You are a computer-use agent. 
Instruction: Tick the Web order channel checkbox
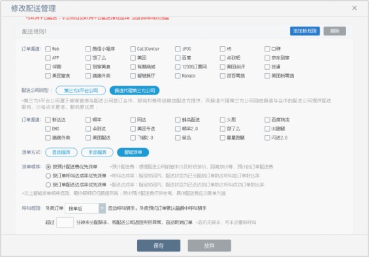pos(48,49)
